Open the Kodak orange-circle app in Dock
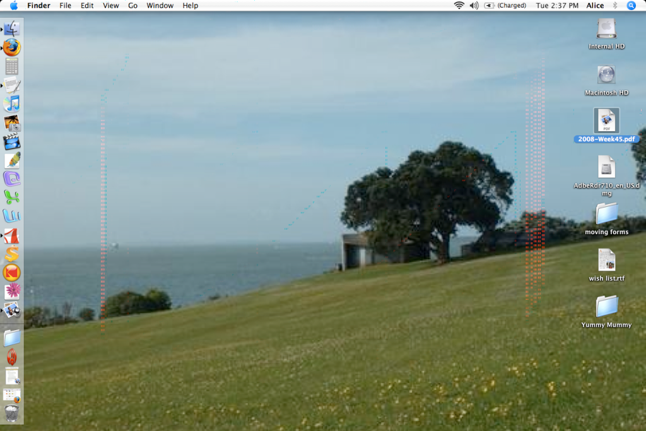This screenshot has height=431, width=646. click(11, 273)
